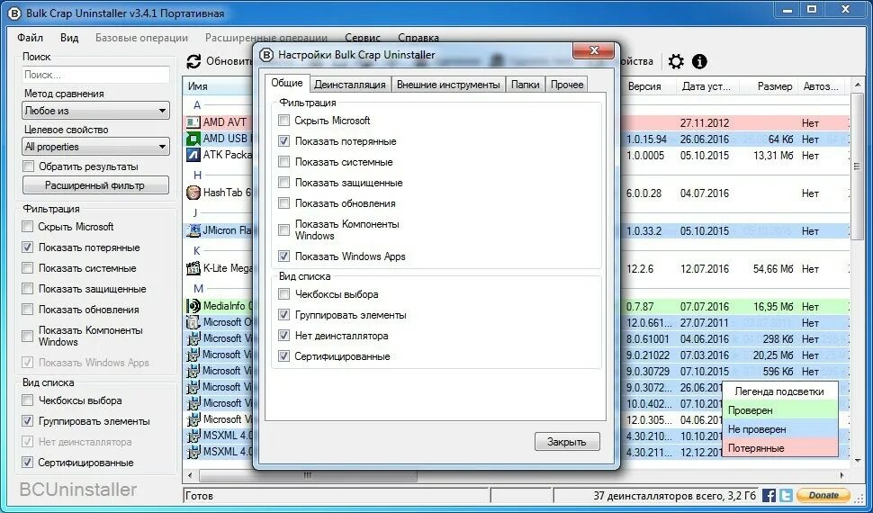Viewport: 873px width, 513px height.
Task: Click the 'Готов' status bar text
Action: (x=199, y=495)
